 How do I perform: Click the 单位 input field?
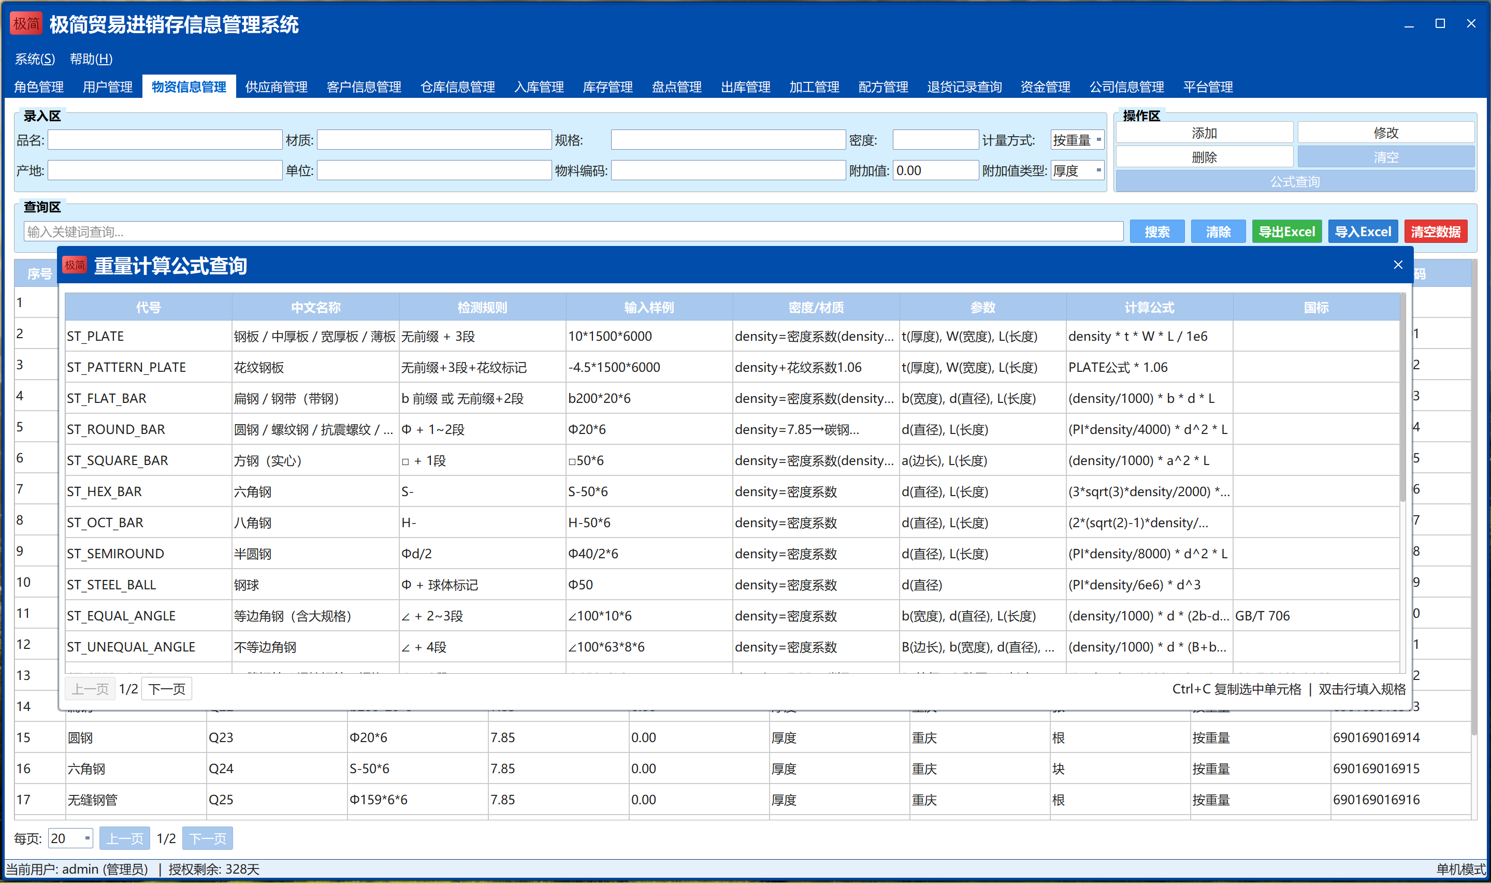click(435, 170)
